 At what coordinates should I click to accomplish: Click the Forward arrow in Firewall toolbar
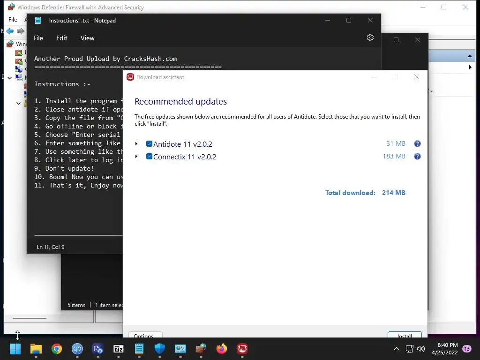[21, 31]
